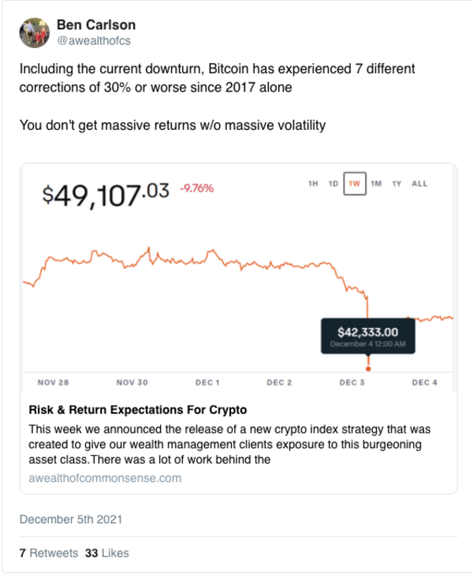Select the 1W chart range
Viewport: 473px width, 579px height.
pyautogui.click(x=355, y=184)
